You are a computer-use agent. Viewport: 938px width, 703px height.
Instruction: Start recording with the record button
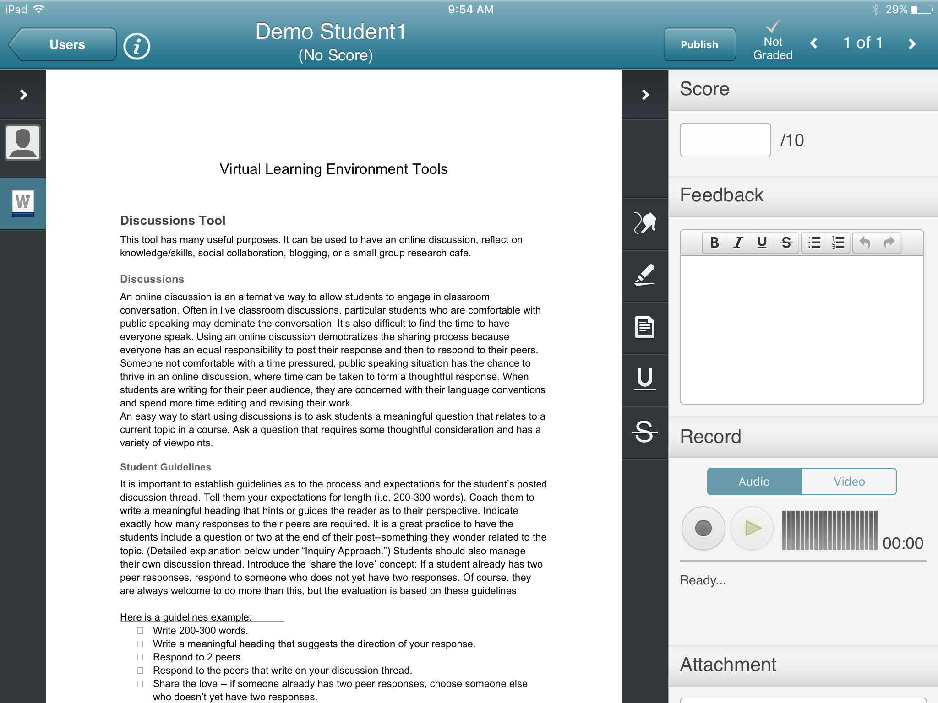(703, 528)
